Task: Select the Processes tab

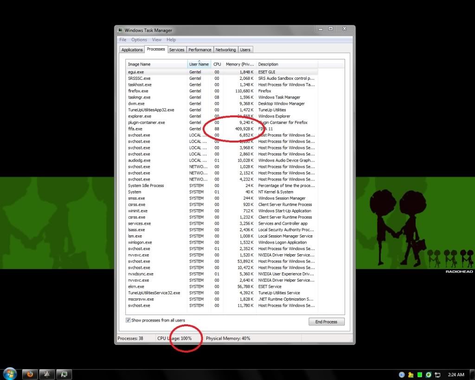Action: coord(156,49)
